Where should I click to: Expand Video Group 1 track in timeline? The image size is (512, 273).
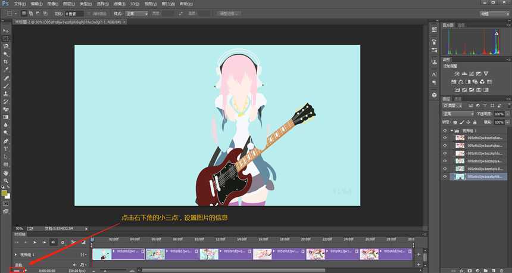[x=16, y=255]
